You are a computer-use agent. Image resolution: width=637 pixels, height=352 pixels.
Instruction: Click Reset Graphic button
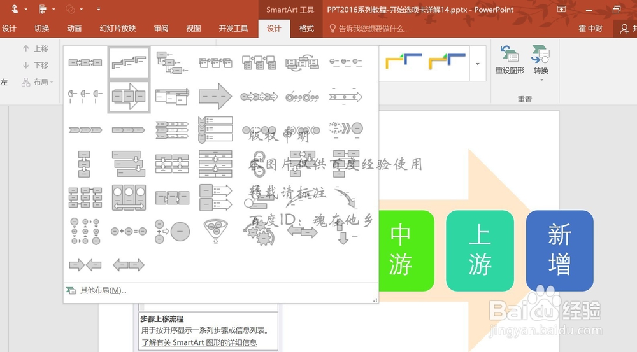tap(510, 60)
